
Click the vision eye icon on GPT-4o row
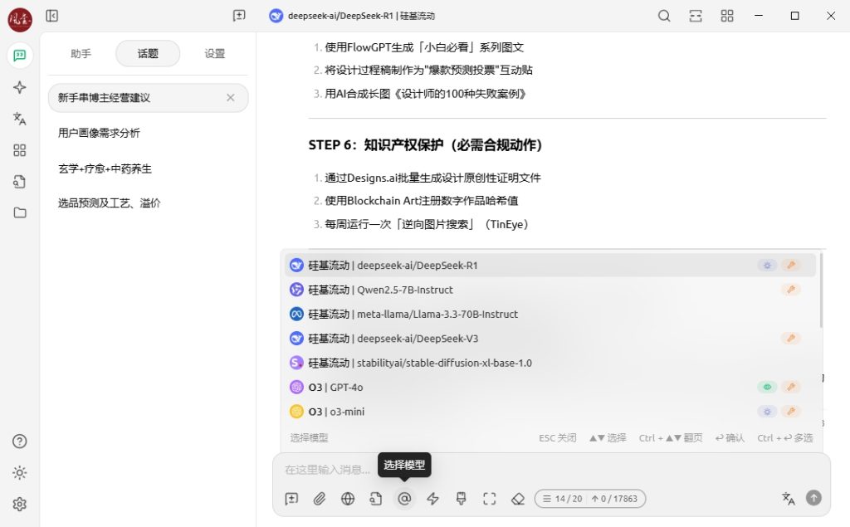(766, 387)
